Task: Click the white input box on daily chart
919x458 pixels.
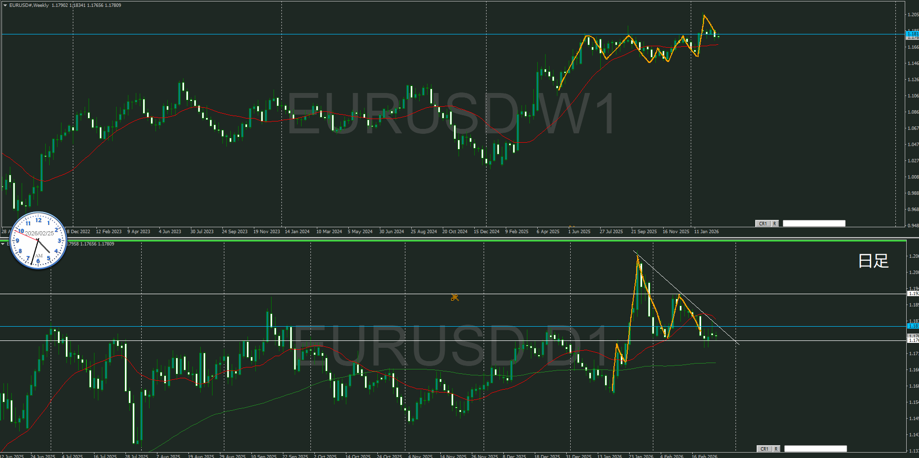Action: 815,449
